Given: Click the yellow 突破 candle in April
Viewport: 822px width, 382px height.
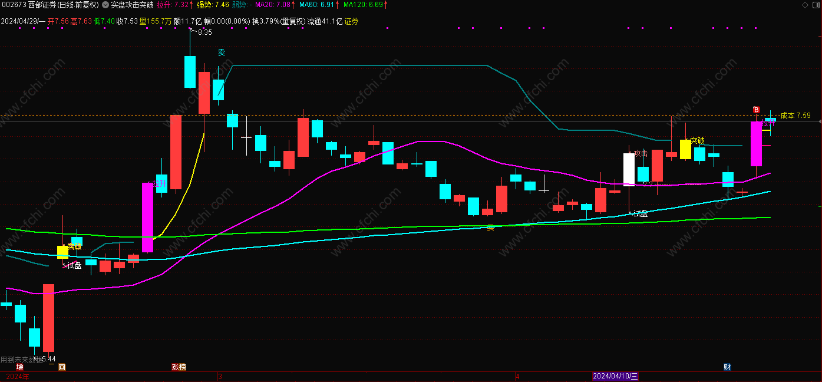Looking at the screenshot, I should click(685, 149).
